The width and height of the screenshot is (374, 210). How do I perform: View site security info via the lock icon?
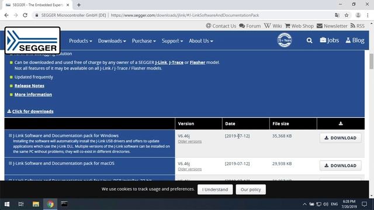click(36, 15)
